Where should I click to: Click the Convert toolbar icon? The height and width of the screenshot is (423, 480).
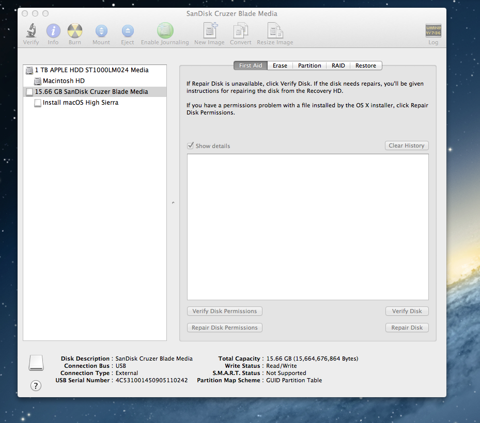point(241,30)
